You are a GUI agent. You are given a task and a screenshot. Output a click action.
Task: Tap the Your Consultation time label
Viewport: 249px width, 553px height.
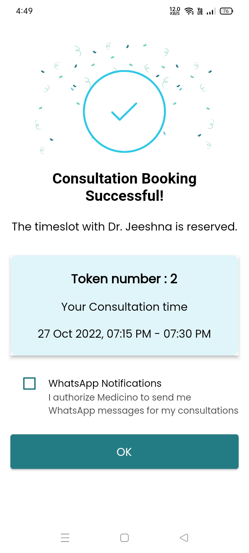[124, 307]
